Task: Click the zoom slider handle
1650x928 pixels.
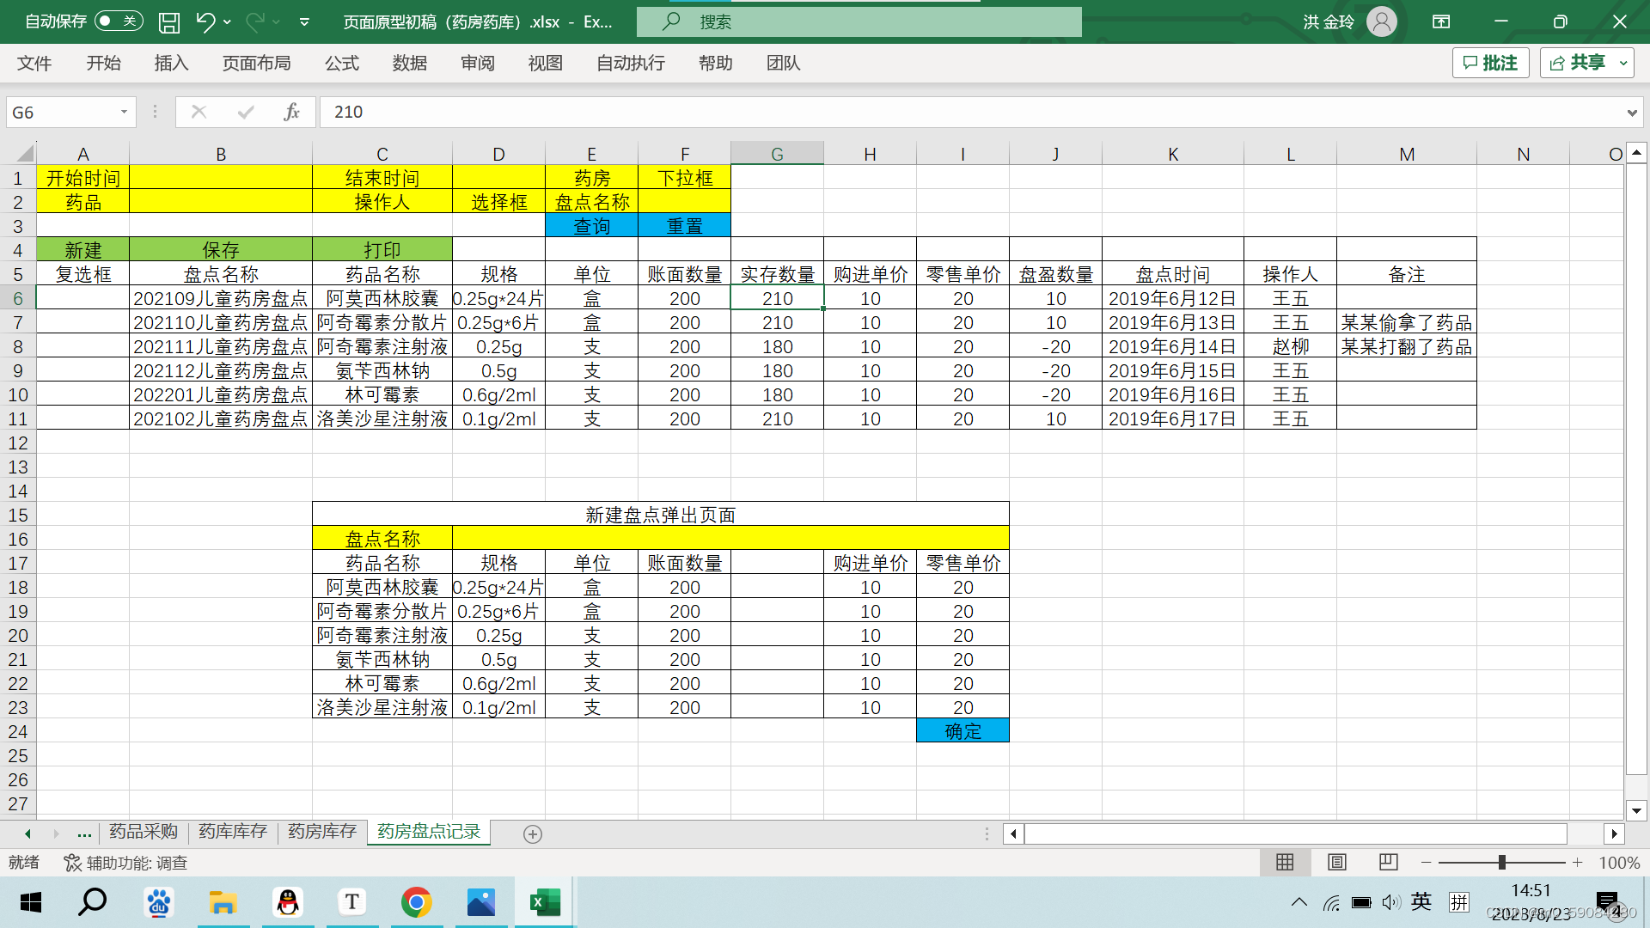Action: [x=1501, y=862]
